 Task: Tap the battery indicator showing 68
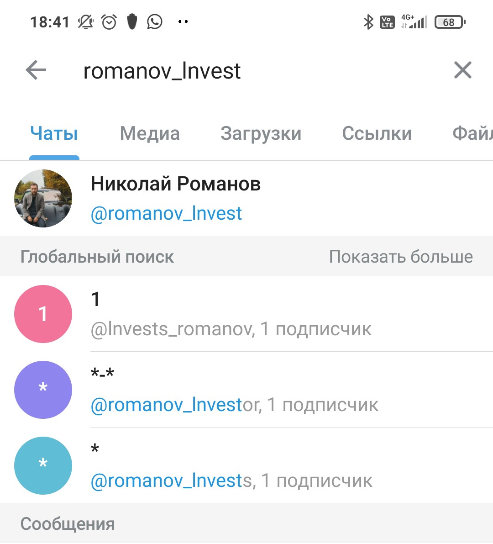coord(450,22)
